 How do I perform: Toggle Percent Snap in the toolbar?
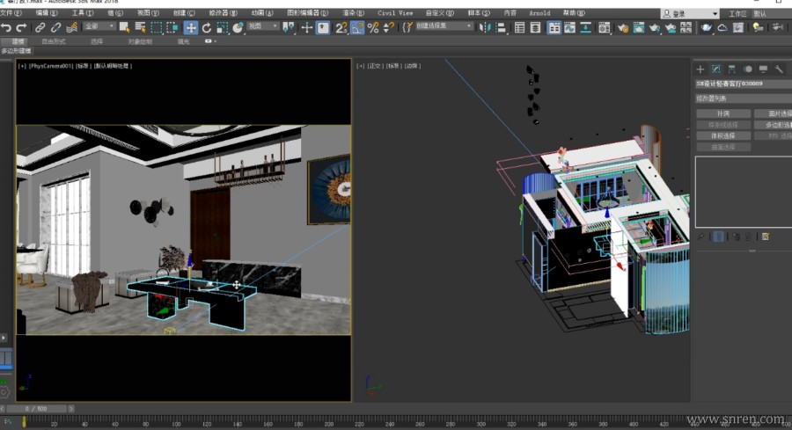point(373,27)
